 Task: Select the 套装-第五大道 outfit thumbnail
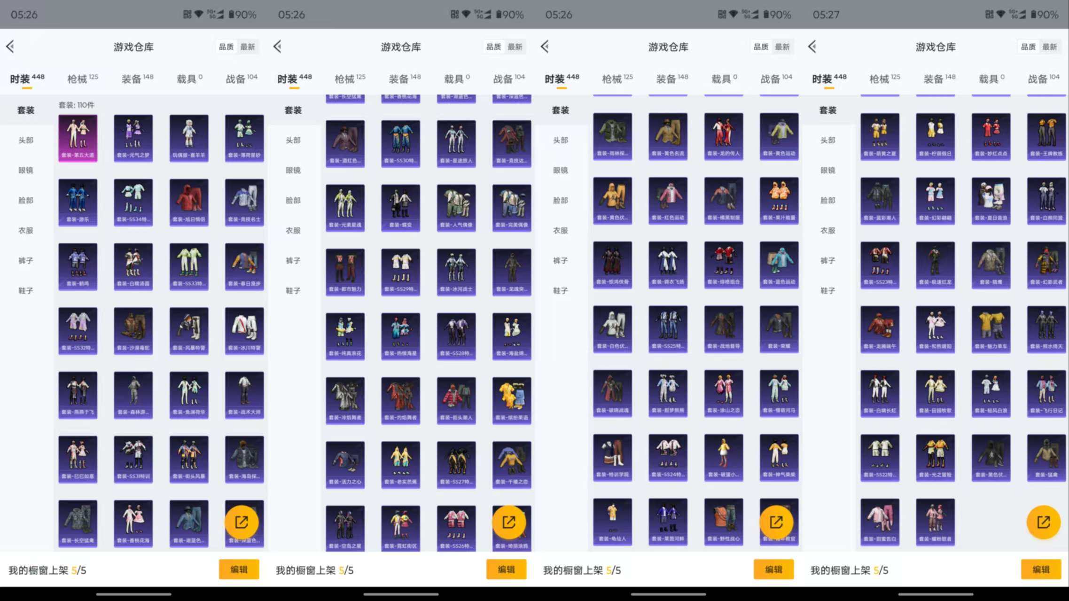[x=78, y=137]
